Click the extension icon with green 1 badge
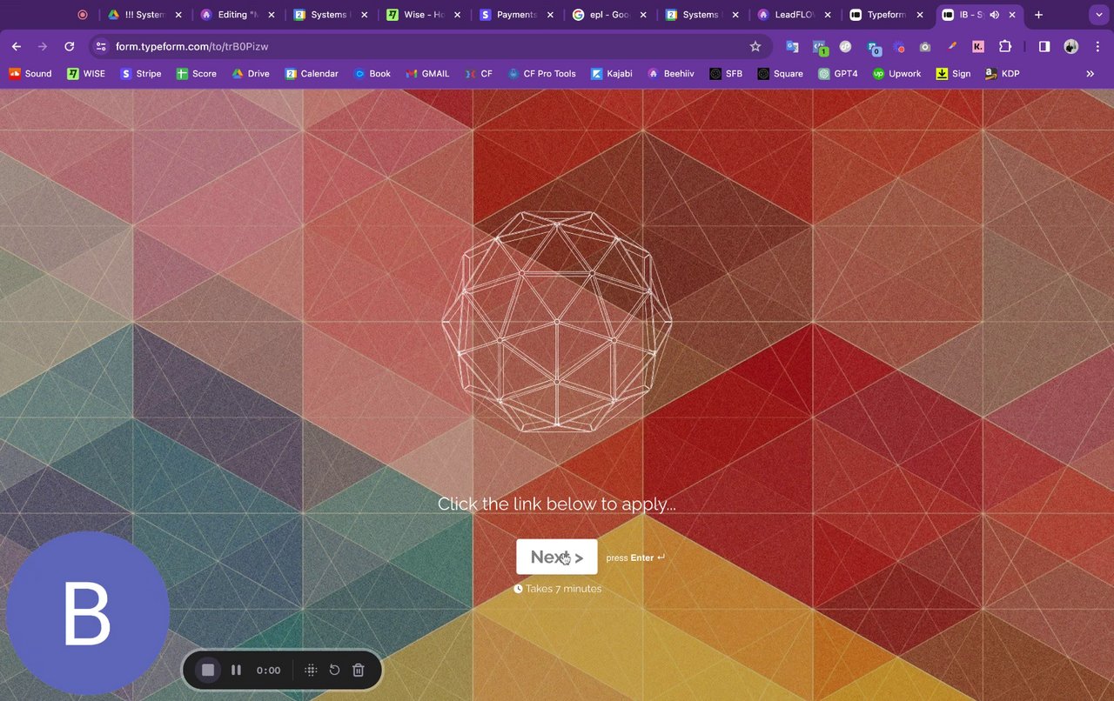Image resolution: width=1114 pixels, height=701 pixels. pyautogui.click(x=819, y=47)
